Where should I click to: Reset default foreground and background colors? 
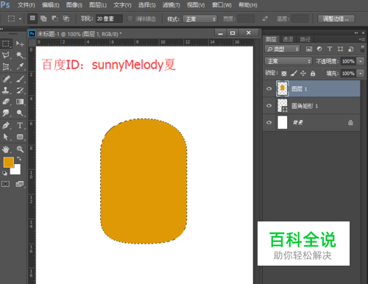point(4,173)
